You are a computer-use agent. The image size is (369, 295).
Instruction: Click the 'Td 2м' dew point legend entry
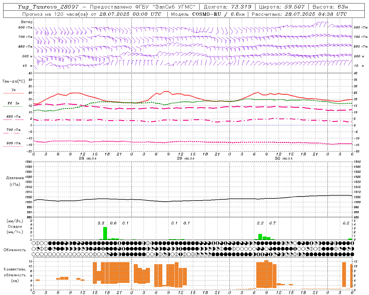(x=14, y=103)
